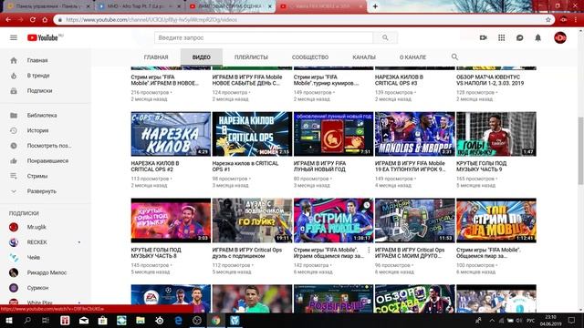The image size is (584, 328).
Task: Switch to the О КАНАЛЕ tab
Action: click(412, 57)
